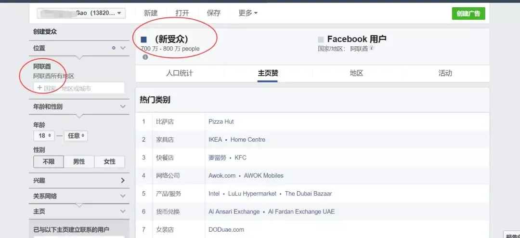This screenshot has height=238, width=520.
Task: Open The Dubai Bazaar page link
Action: click(308, 194)
